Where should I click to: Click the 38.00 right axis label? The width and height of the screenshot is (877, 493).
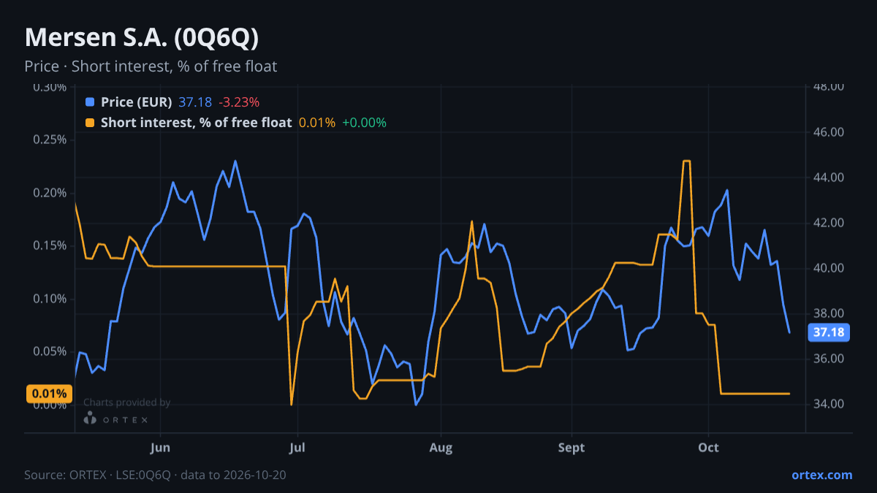[828, 313]
